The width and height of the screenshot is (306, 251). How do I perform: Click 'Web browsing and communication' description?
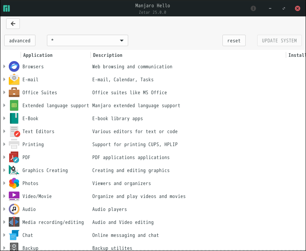click(x=132, y=66)
